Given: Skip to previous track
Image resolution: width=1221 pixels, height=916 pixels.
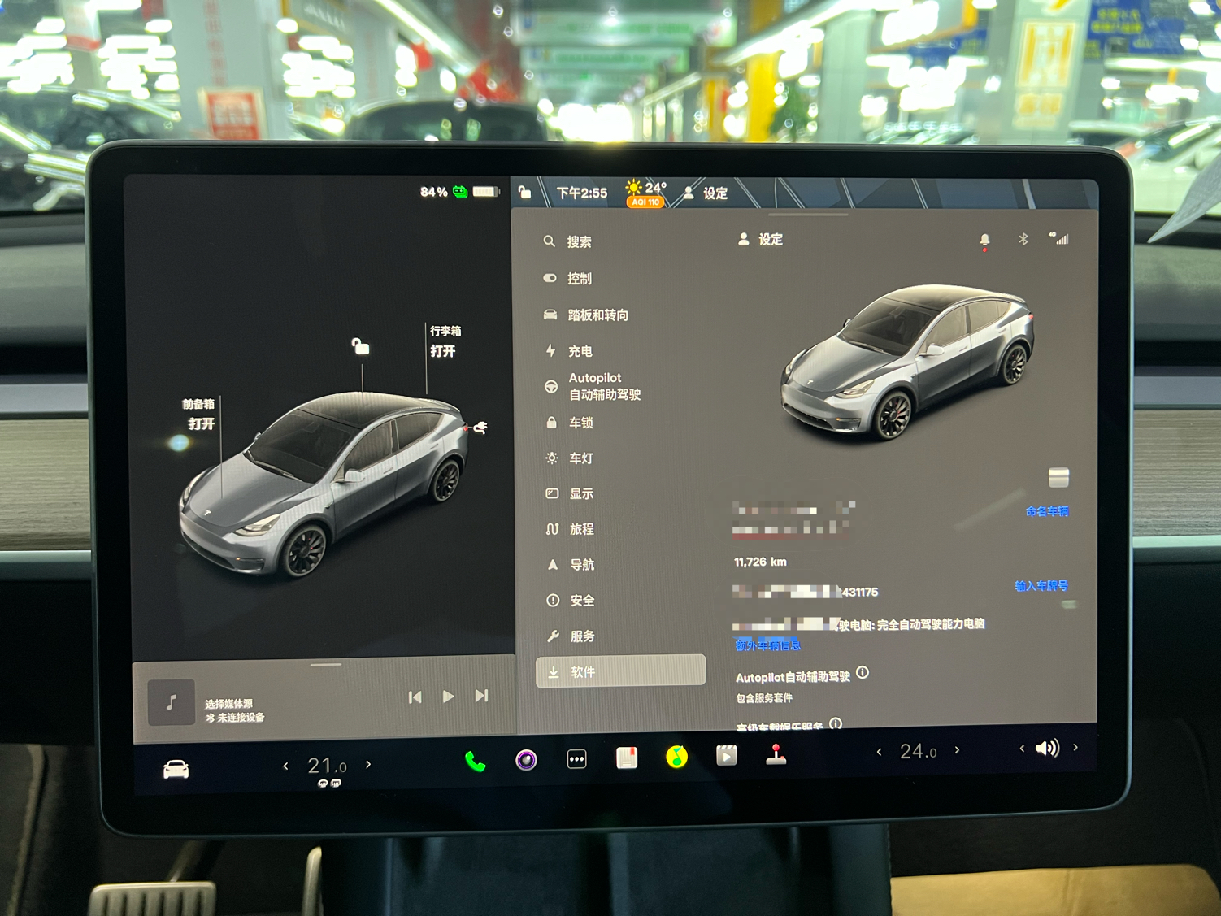Looking at the screenshot, I should point(415,697).
